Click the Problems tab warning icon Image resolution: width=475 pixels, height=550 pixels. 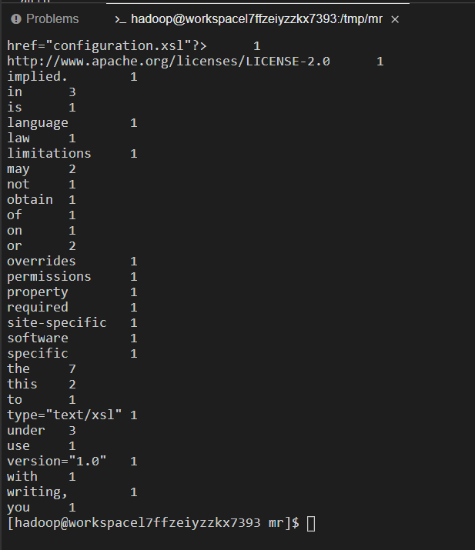point(16,19)
